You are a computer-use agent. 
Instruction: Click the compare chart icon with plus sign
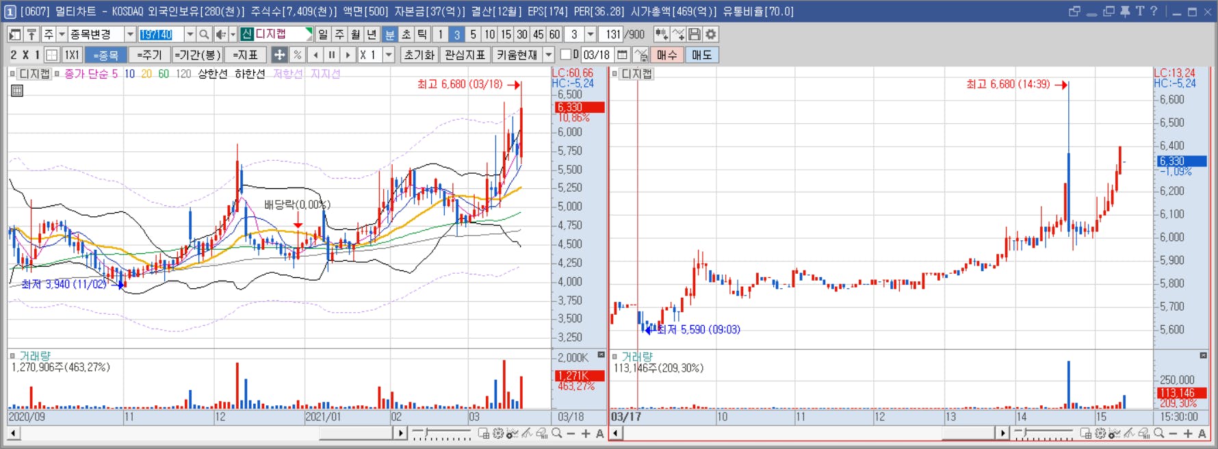(661, 34)
